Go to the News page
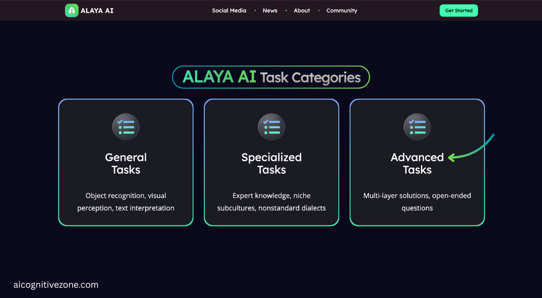 [x=270, y=11]
